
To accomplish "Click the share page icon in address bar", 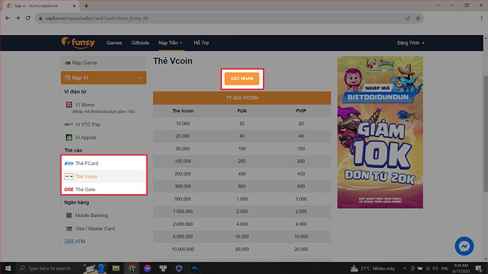I will click(x=407, y=18).
